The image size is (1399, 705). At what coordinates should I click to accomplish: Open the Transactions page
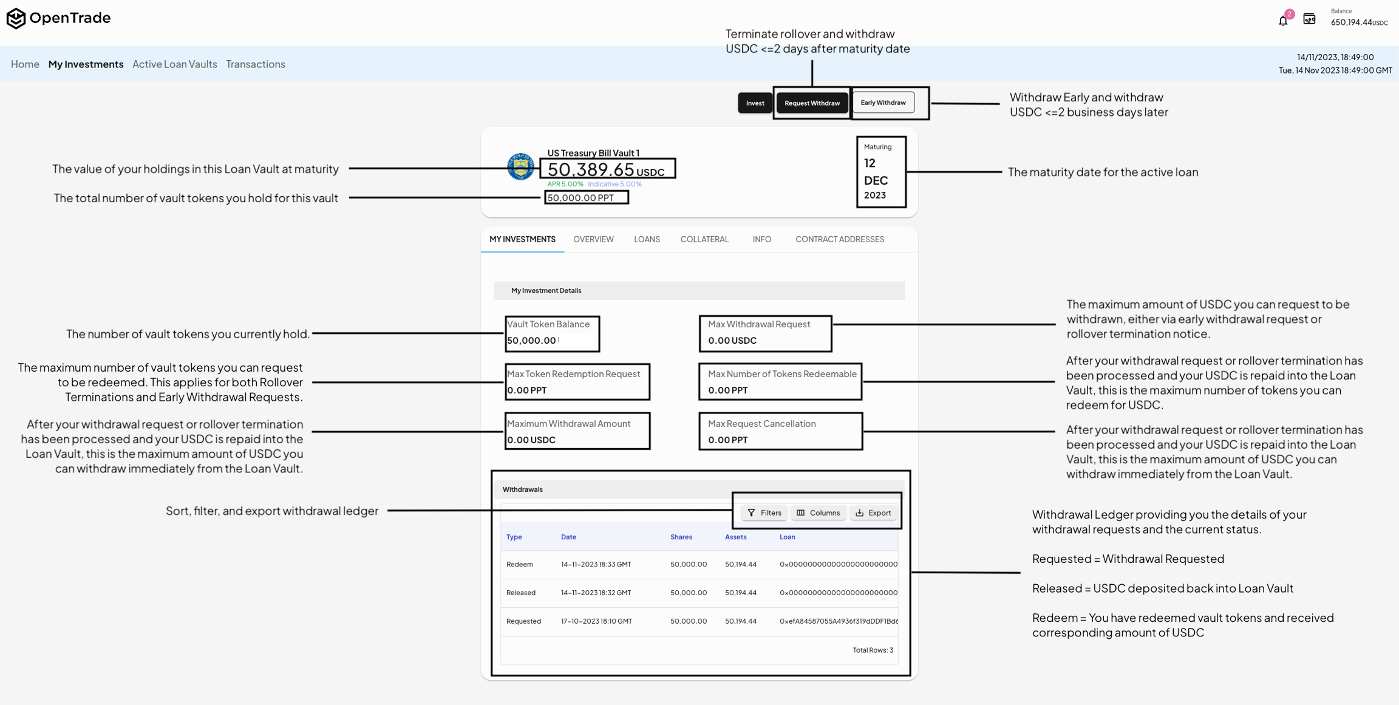tap(255, 64)
